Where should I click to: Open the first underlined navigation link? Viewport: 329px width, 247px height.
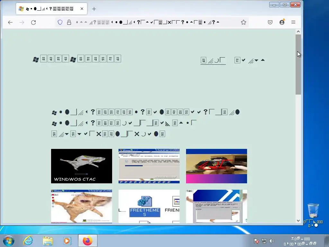(x=213, y=60)
